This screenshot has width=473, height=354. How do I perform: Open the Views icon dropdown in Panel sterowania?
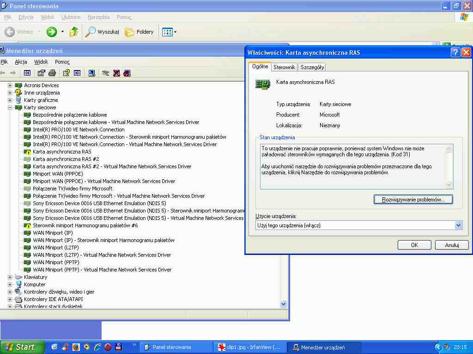pyautogui.click(x=169, y=32)
